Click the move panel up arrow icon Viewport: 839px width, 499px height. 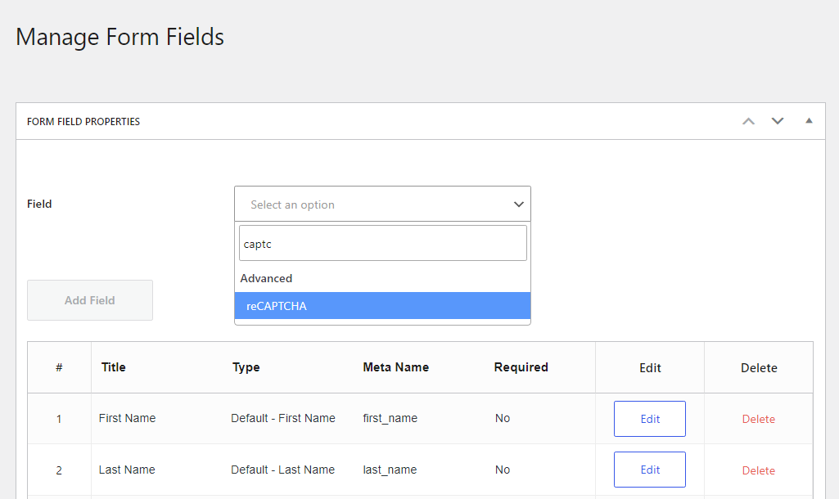(748, 121)
